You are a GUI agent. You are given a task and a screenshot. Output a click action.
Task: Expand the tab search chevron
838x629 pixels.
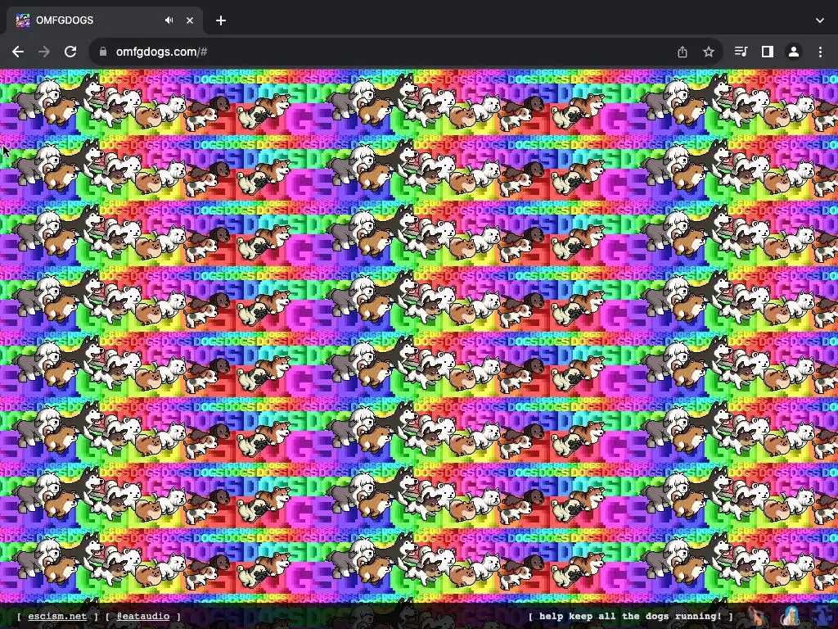coord(820,20)
